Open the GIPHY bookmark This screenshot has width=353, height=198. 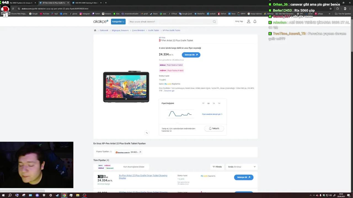coord(242,13)
